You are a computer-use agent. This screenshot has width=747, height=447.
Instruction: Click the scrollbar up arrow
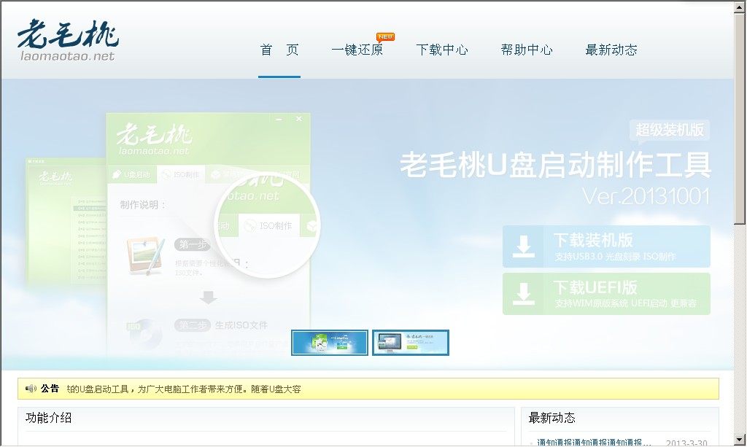click(x=740, y=7)
